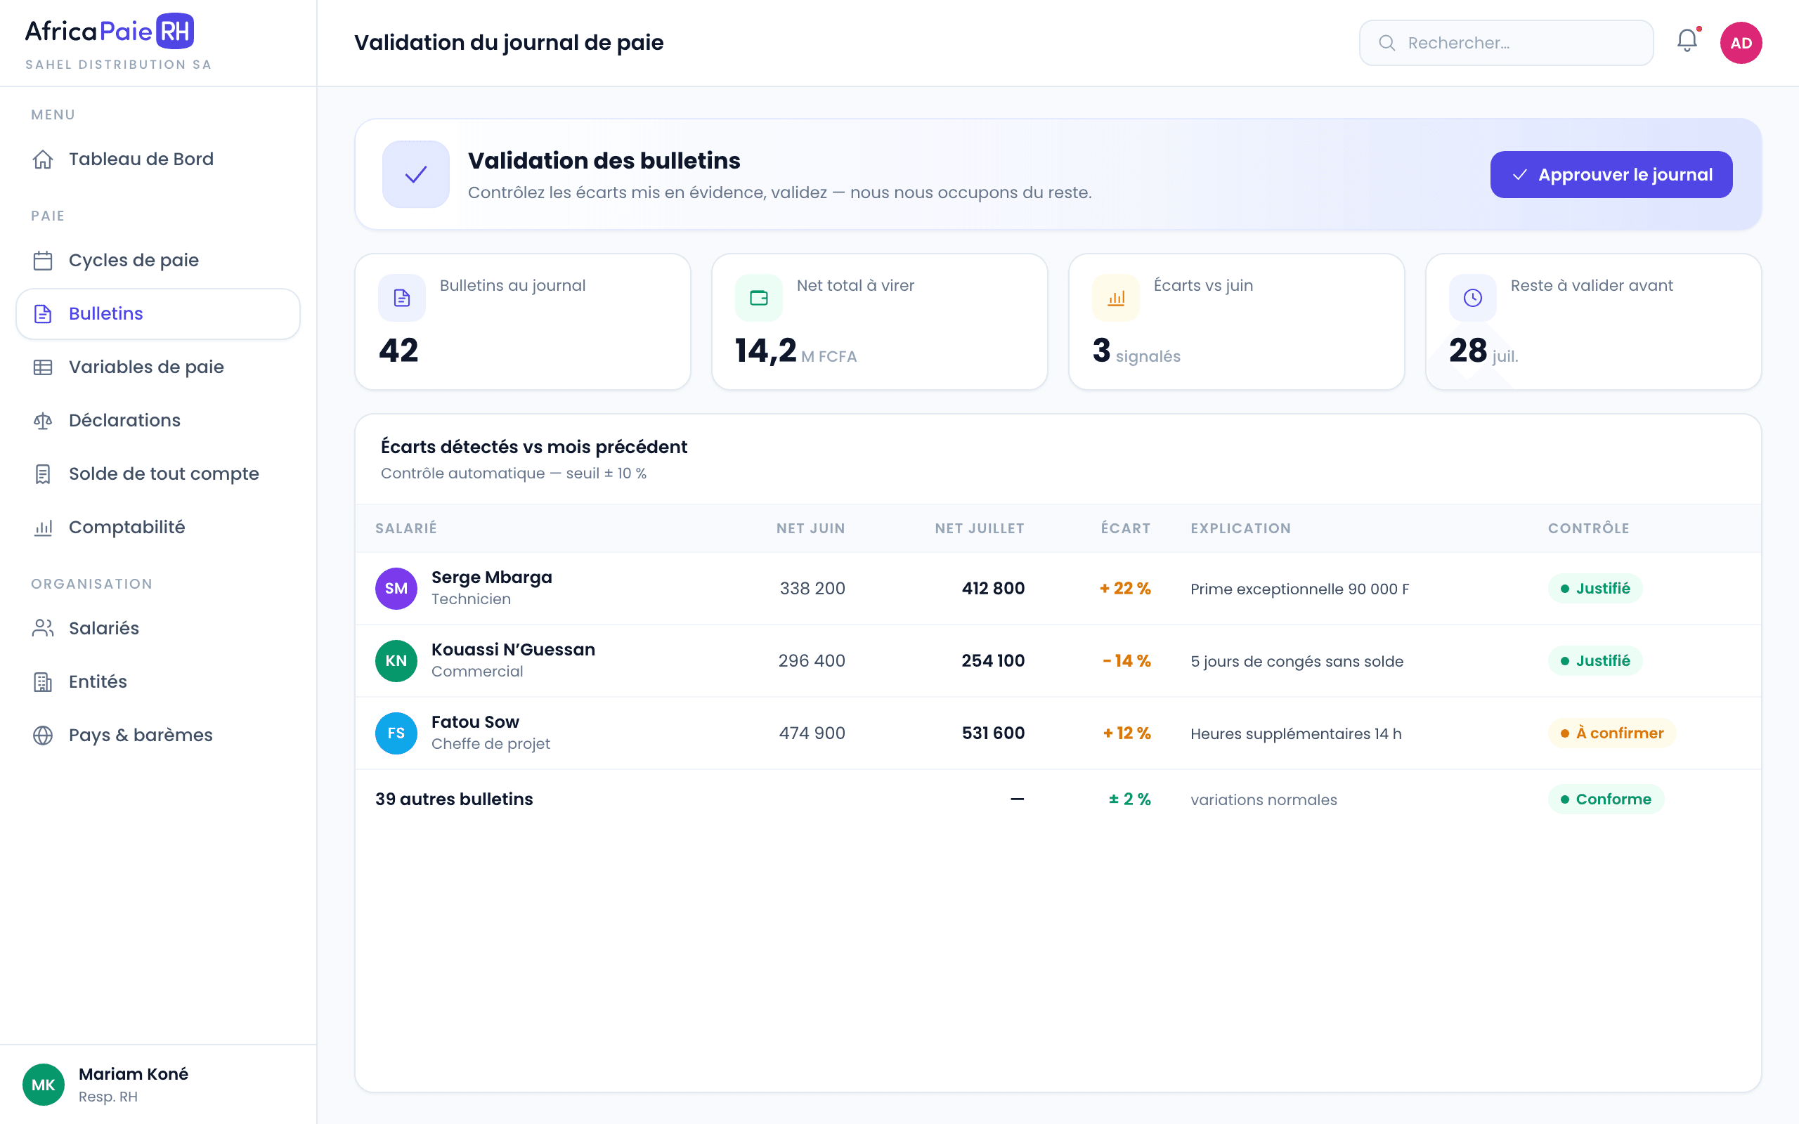Go to Cycles de paie
Image resolution: width=1799 pixels, height=1124 pixels.
[157, 260]
